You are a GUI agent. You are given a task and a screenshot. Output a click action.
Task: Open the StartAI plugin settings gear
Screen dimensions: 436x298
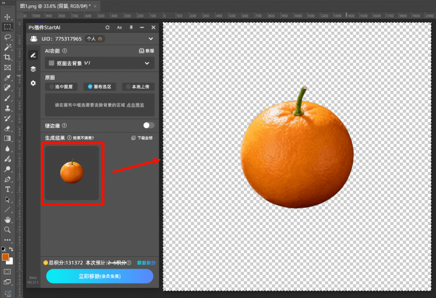tap(33, 83)
